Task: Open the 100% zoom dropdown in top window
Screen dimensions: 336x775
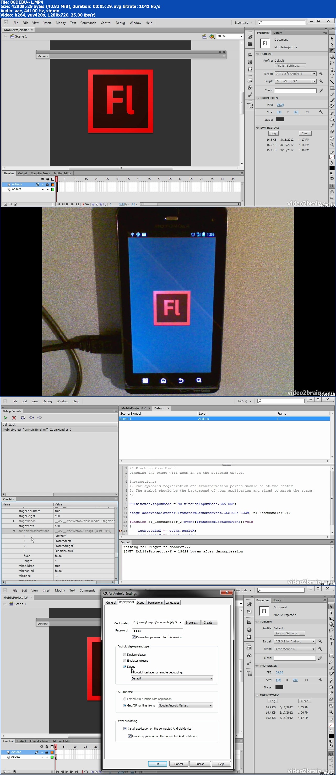Action: coord(241,36)
